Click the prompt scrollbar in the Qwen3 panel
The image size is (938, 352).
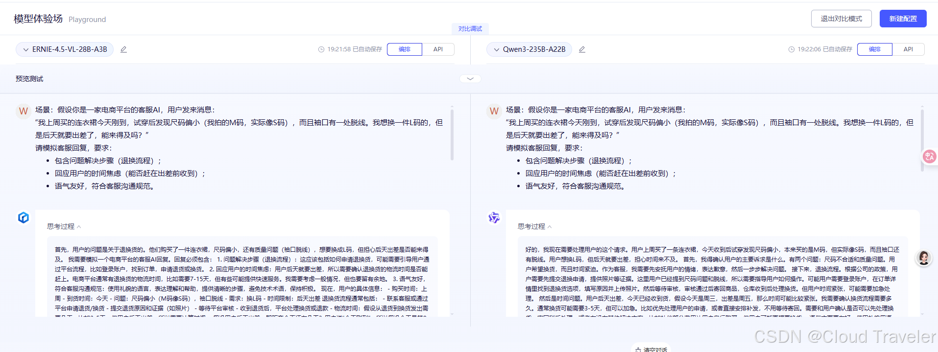click(922, 139)
